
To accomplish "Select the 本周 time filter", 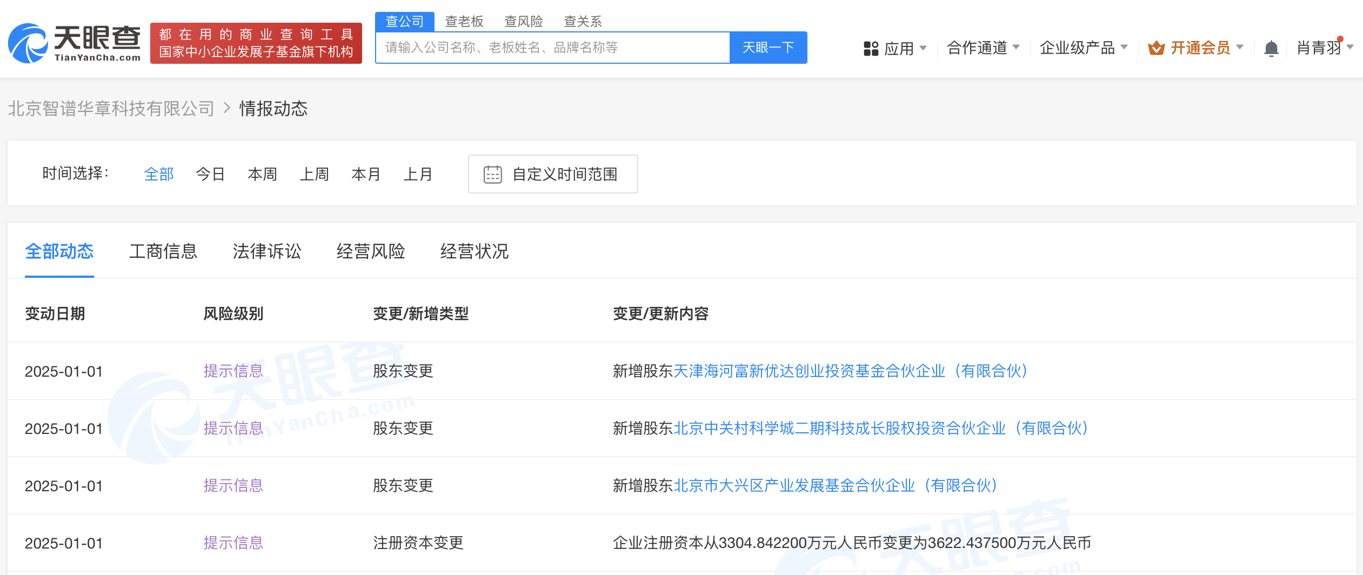I will coord(262,174).
